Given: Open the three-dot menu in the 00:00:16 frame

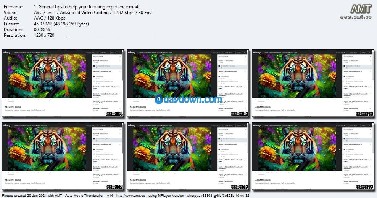Looking at the screenshot, I should pyautogui.click(x=245, y=125).
